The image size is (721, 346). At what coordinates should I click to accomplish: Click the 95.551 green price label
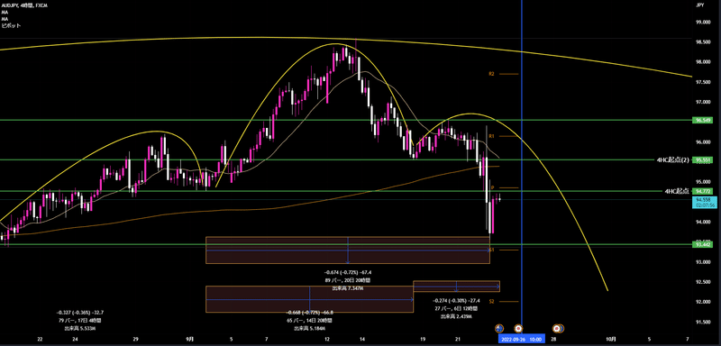click(x=703, y=159)
